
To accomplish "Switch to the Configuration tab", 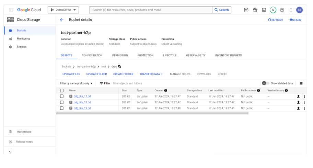I will [92, 55].
